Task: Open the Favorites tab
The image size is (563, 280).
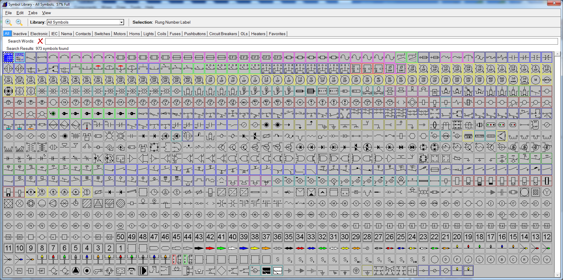Action: [x=277, y=34]
